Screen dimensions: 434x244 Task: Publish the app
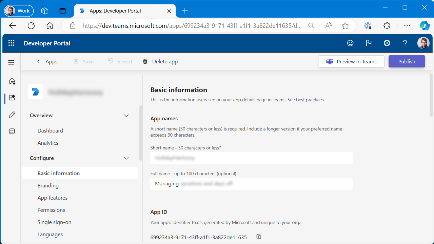(x=407, y=61)
